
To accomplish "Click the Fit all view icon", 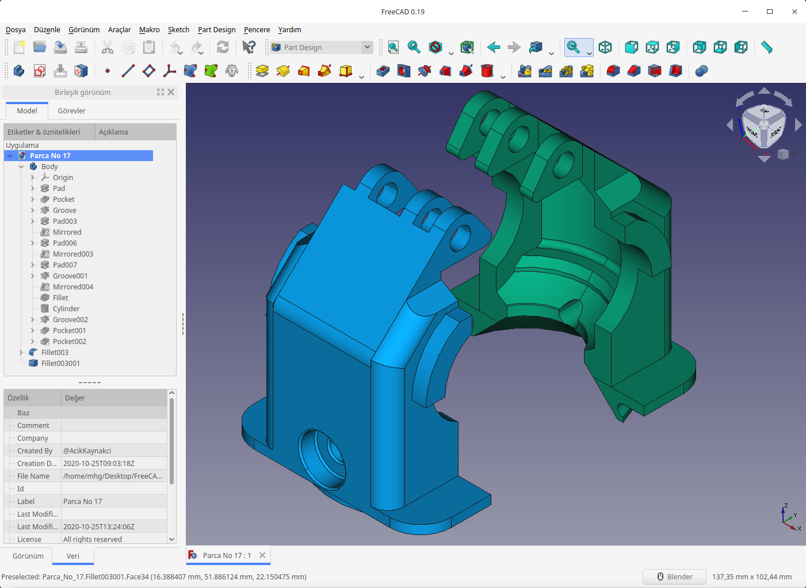I will (x=394, y=47).
